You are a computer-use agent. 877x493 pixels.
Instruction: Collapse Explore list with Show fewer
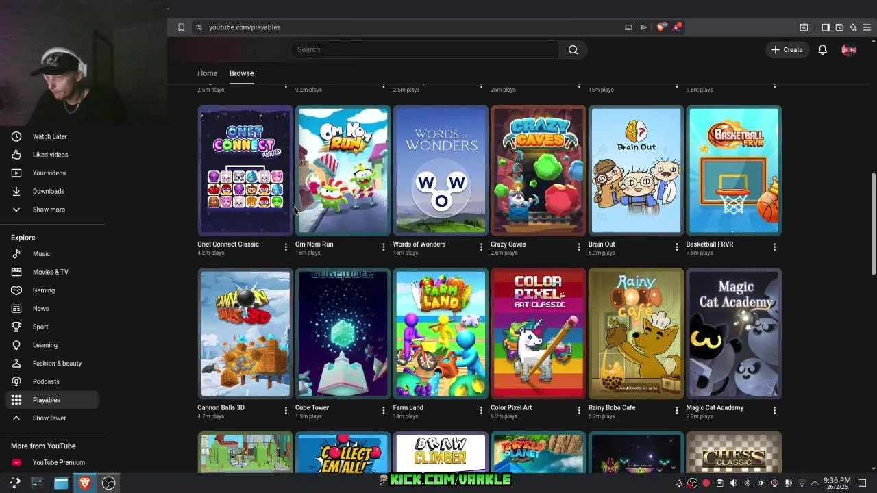[x=49, y=418]
